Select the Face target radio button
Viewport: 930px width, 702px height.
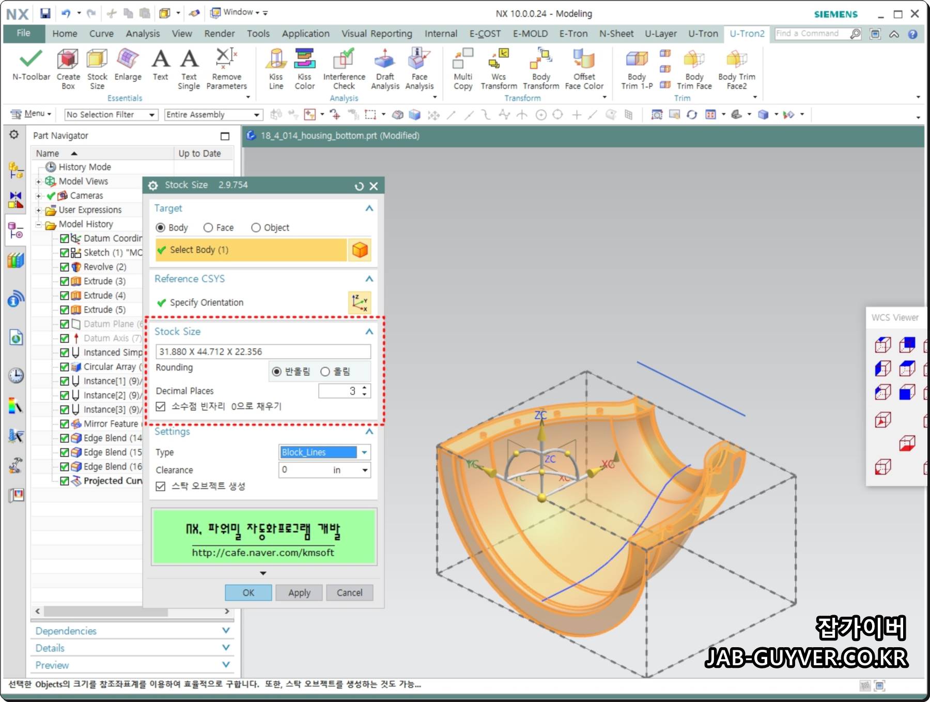208,227
